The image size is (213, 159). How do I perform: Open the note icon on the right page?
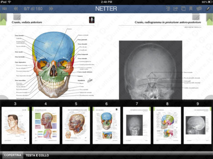pos(196,17)
